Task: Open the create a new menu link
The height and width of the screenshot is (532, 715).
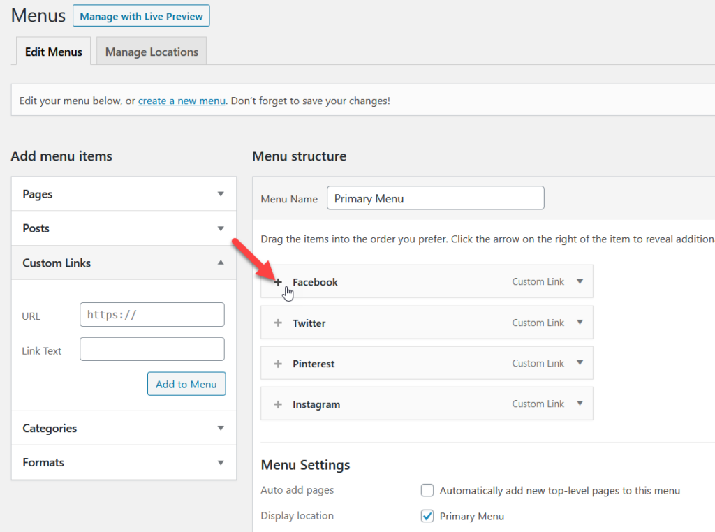Action: [182, 101]
